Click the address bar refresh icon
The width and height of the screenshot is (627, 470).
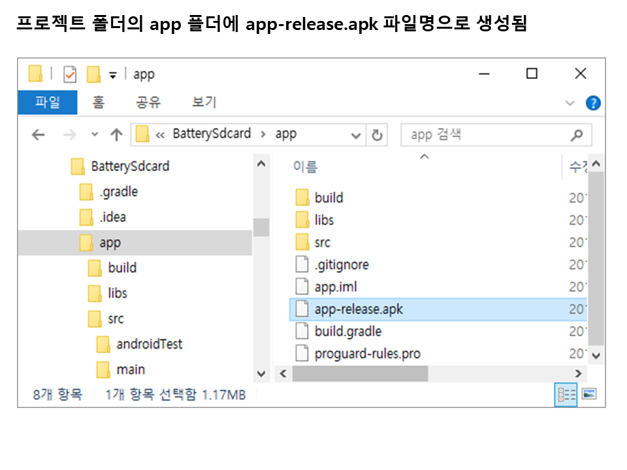pos(377,135)
